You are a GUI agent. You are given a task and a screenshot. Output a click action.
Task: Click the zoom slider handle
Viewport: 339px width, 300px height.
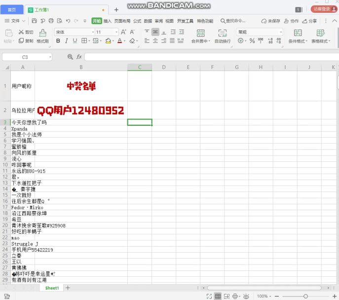coord(305,296)
